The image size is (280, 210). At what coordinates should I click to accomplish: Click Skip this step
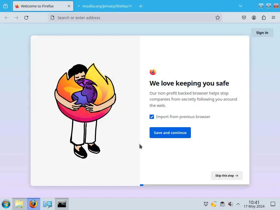coord(227,176)
